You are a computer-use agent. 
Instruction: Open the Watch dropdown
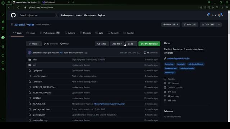171,25
